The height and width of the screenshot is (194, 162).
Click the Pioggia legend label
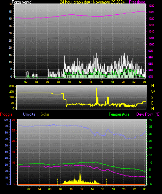(6, 114)
